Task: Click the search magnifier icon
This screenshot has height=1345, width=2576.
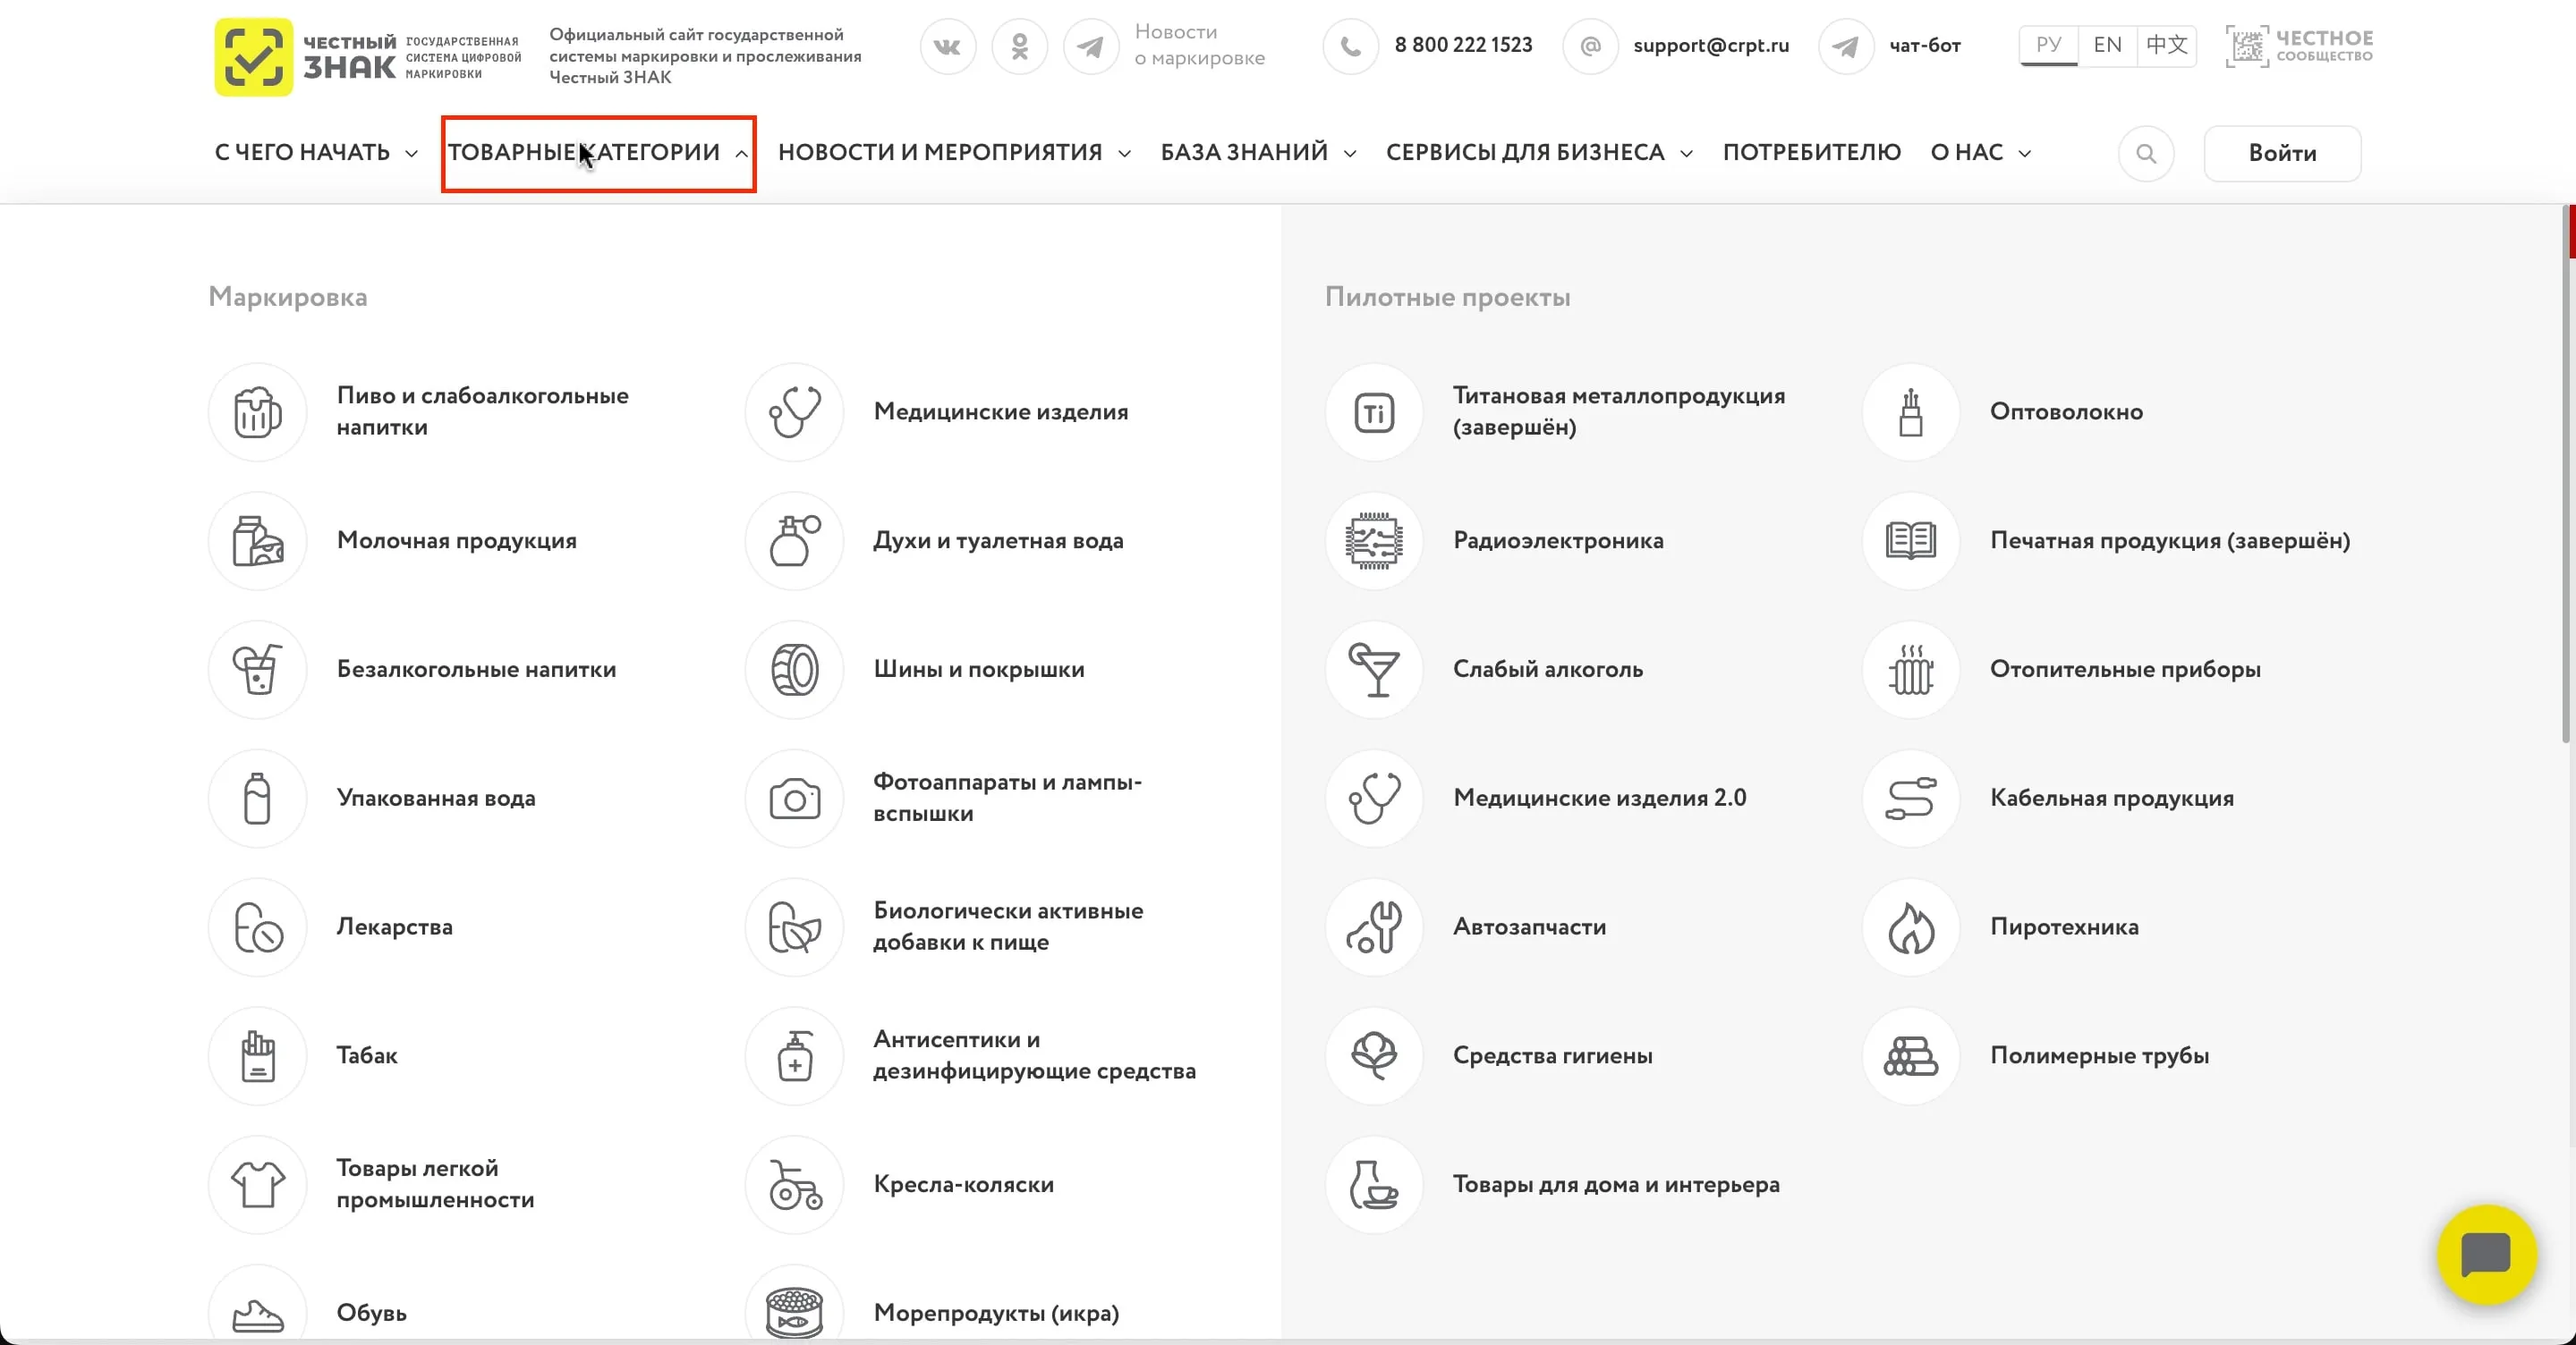Action: pyautogui.click(x=2145, y=153)
